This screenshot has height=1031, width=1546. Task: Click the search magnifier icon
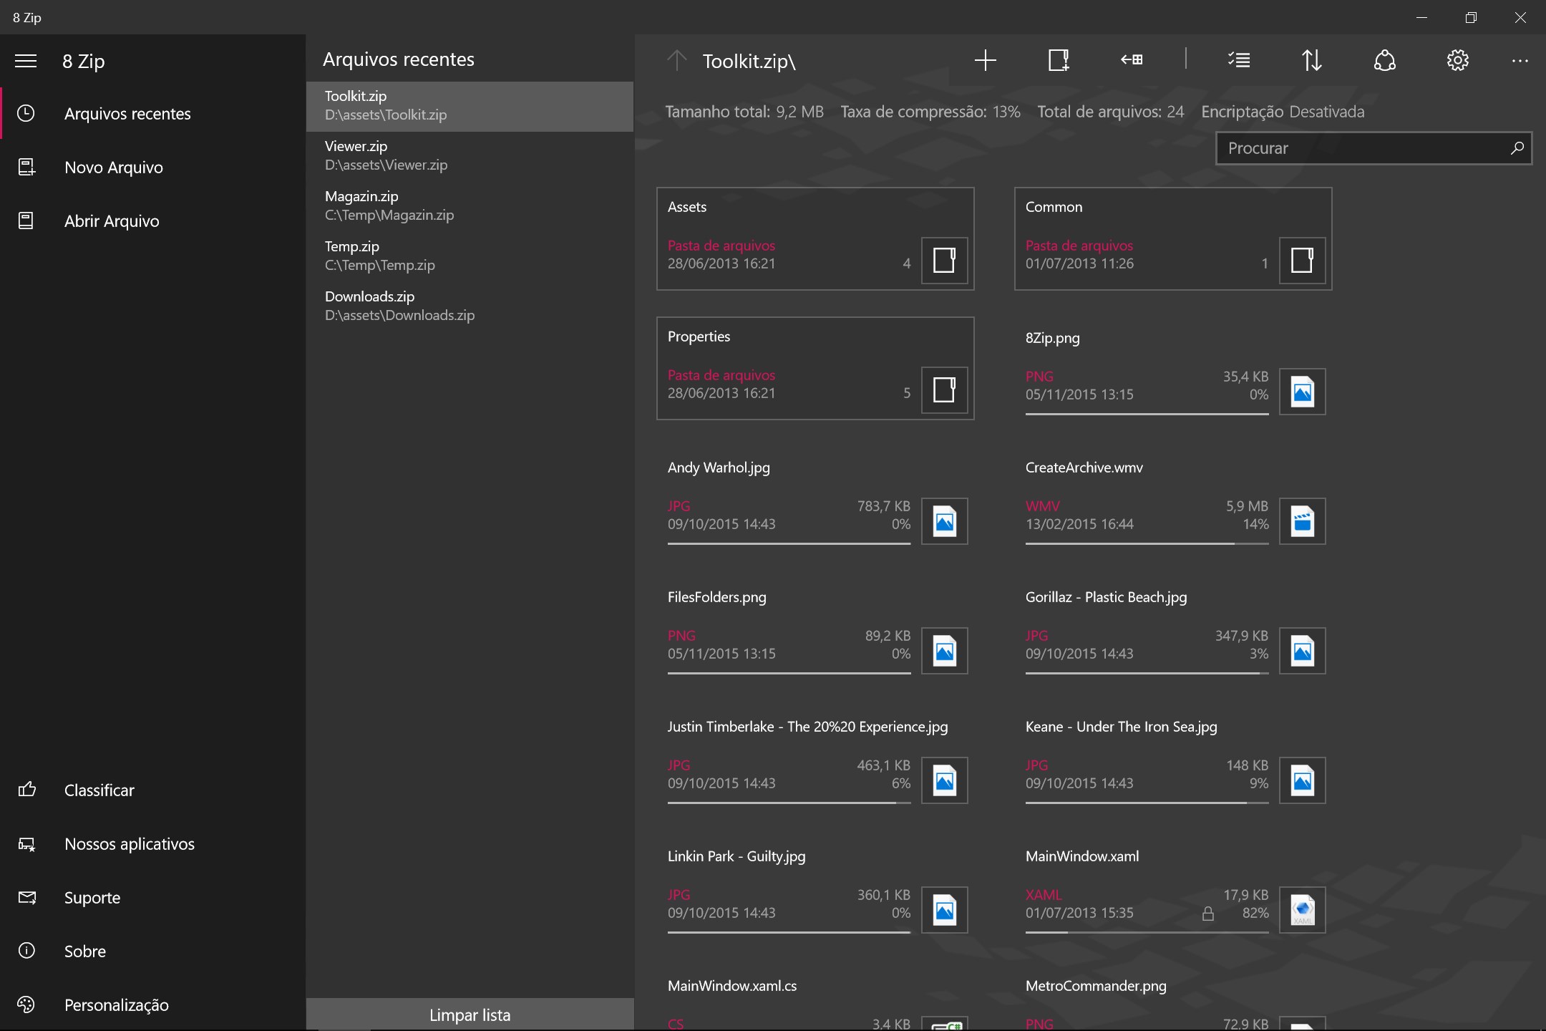pos(1517,148)
